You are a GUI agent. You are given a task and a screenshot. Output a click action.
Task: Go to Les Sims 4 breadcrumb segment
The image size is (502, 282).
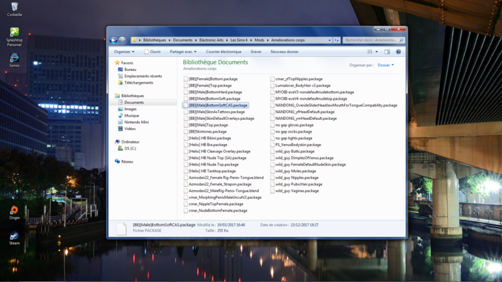point(239,40)
